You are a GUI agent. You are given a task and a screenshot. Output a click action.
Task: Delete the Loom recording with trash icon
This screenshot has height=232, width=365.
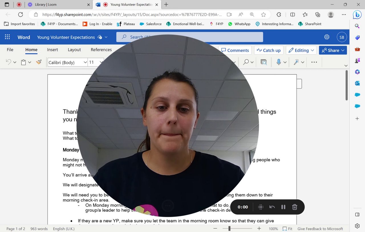[x=295, y=207]
